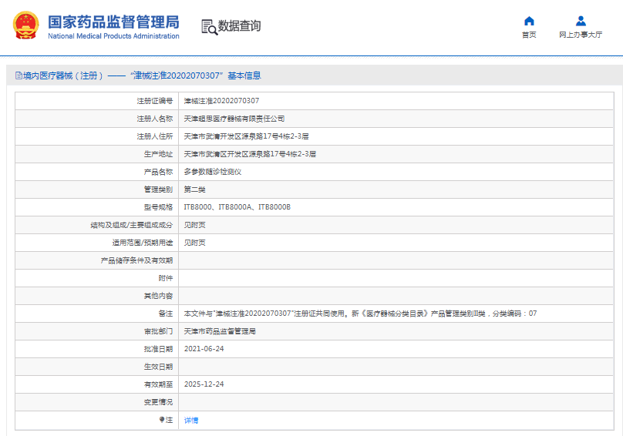Viewport: 623px width, 436px height.
Task: Click the 型号规格 label
Action: 159,207
